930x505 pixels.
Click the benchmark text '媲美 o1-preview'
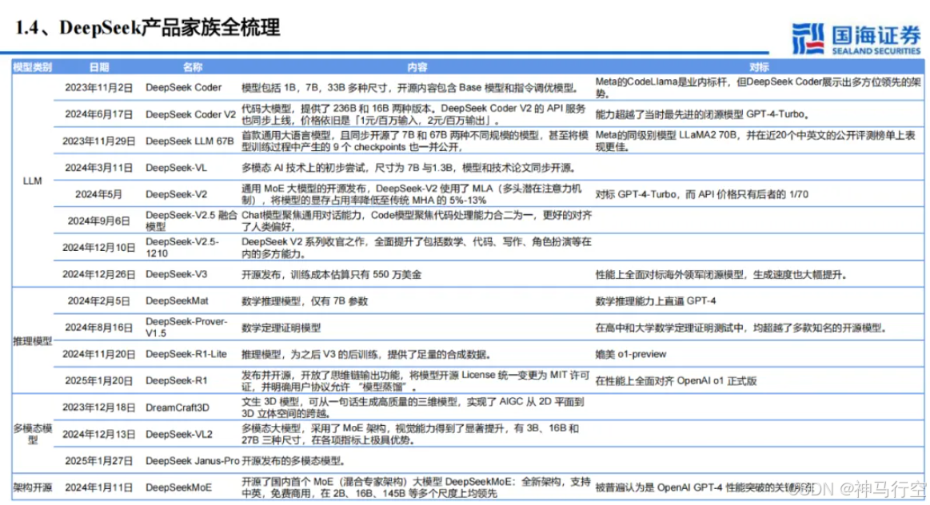(630, 355)
